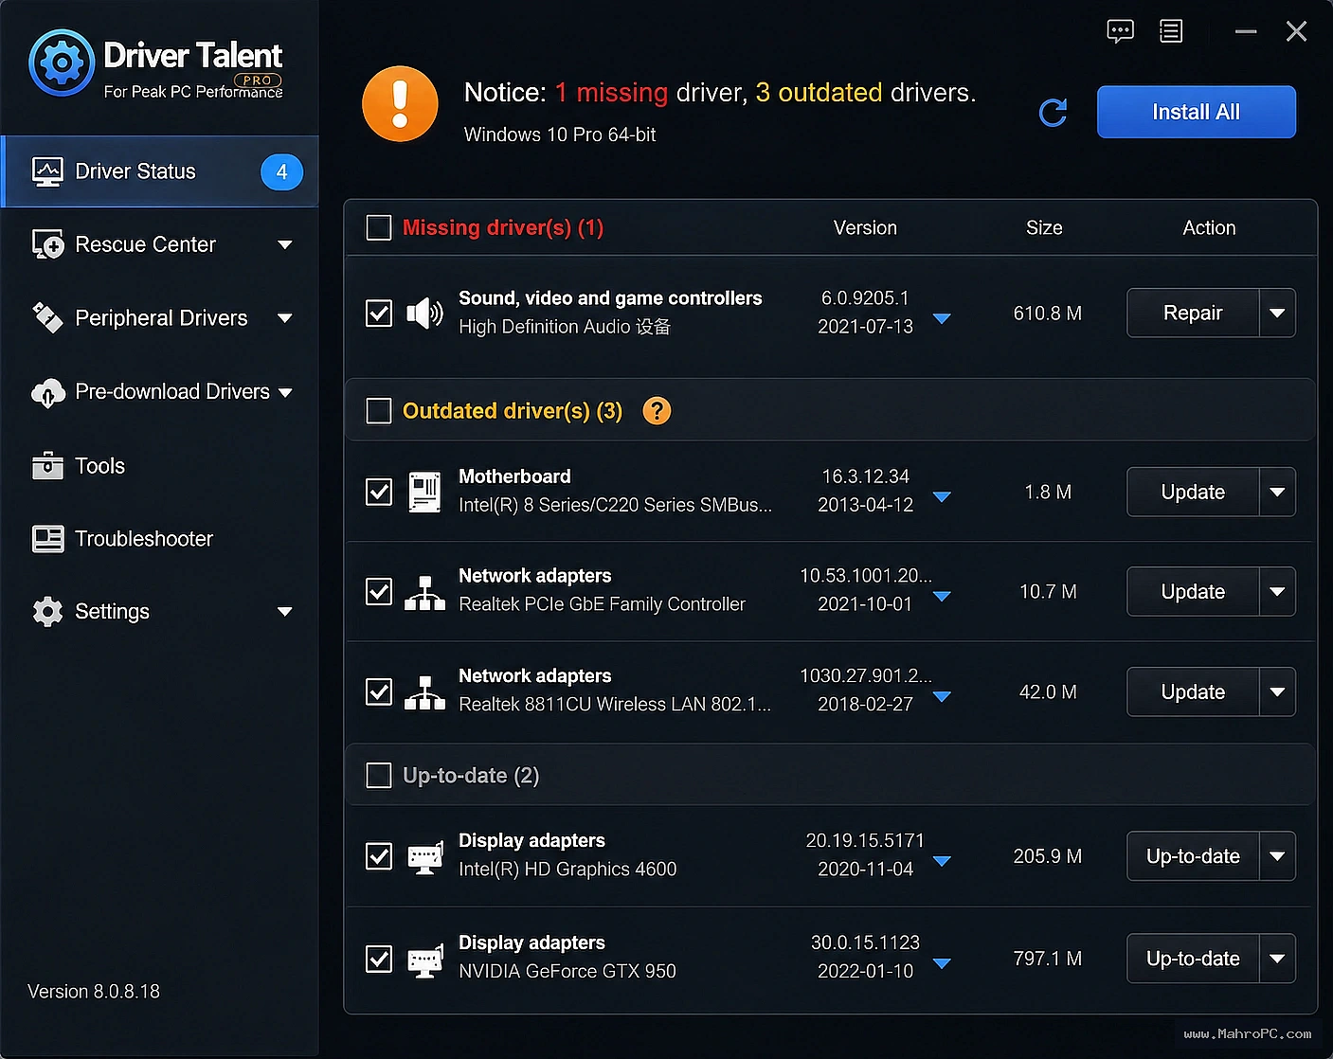Open version dropdown for Intel HD Graphics 4600
Image resolution: width=1333 pixels, height=1059 pixels.
942,861
